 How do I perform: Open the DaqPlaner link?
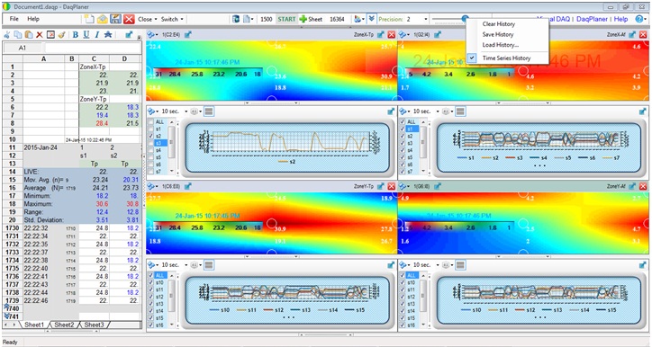tap(593, 19)
